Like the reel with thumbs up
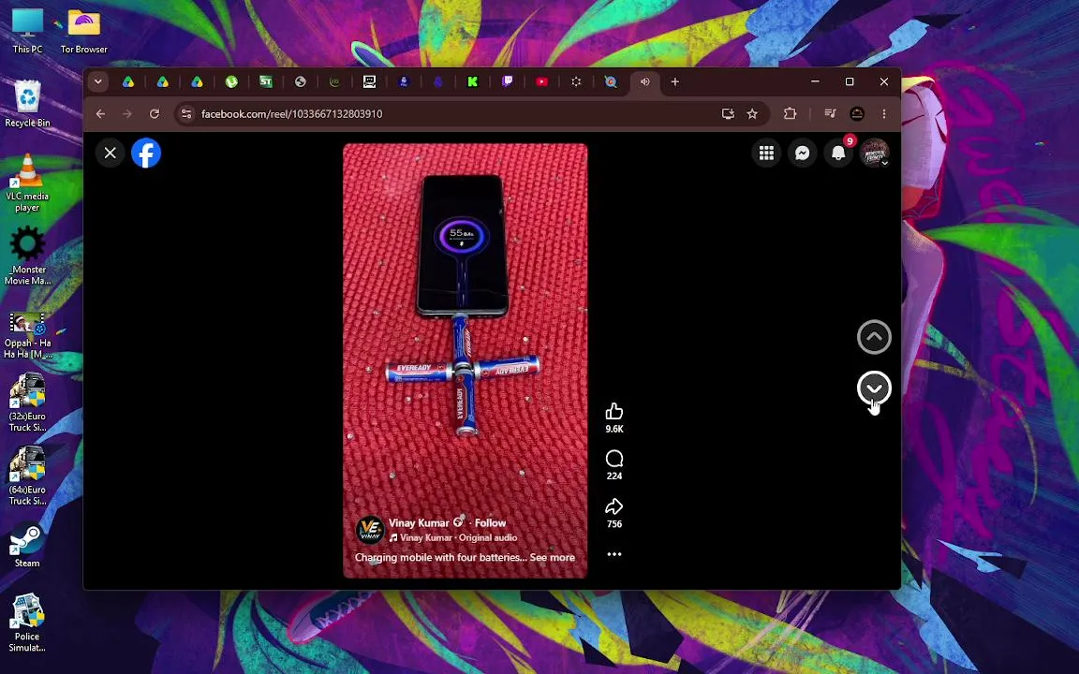The height and width of the screenshot is (674, 1079). (x=613, y=411)
